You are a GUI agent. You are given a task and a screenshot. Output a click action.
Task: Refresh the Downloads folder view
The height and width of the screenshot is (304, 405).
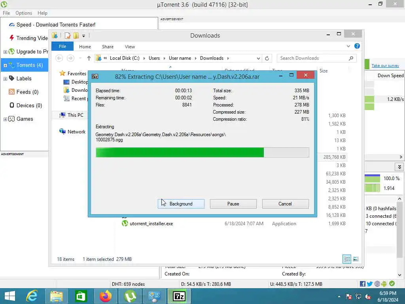(267, 59)
